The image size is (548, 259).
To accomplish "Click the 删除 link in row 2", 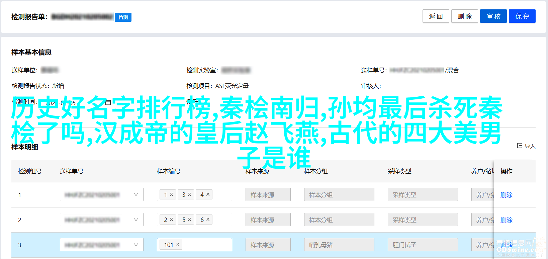I will (506, 220).
